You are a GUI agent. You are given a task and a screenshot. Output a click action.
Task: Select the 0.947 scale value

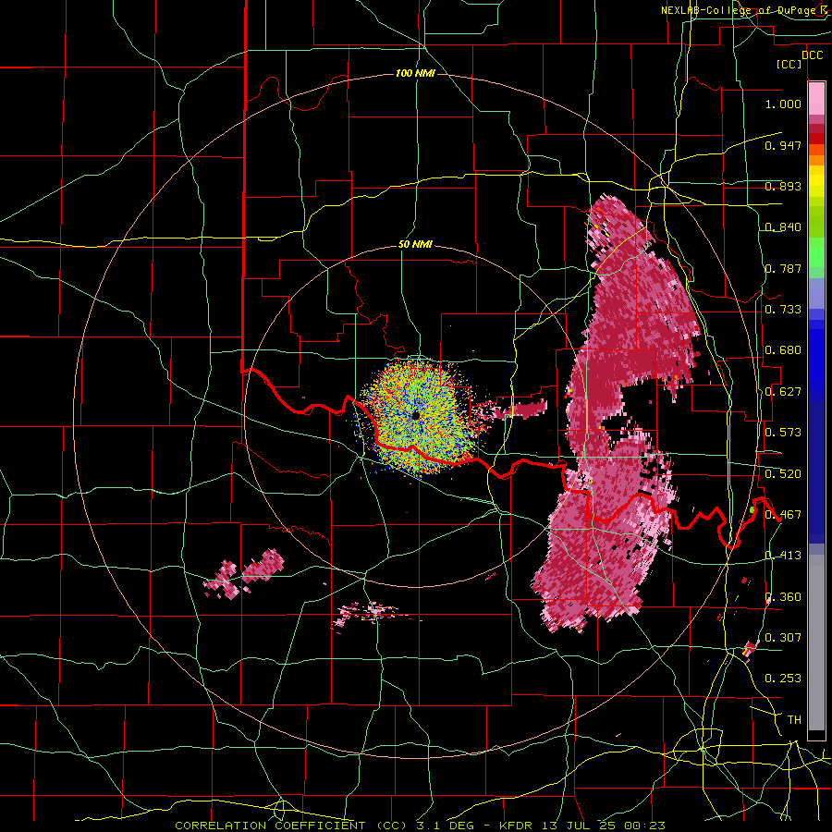[783, 145]
